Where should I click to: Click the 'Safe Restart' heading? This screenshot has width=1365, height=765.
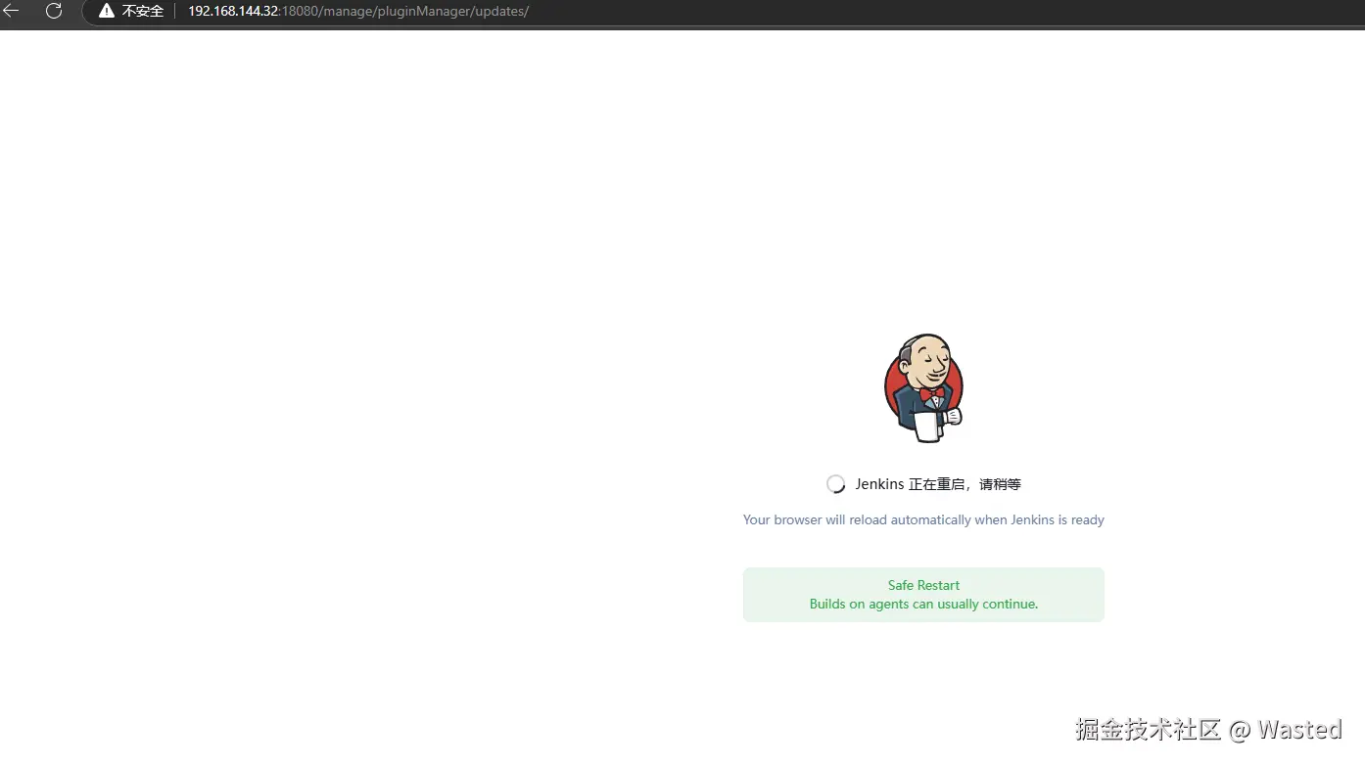[923, 585]
